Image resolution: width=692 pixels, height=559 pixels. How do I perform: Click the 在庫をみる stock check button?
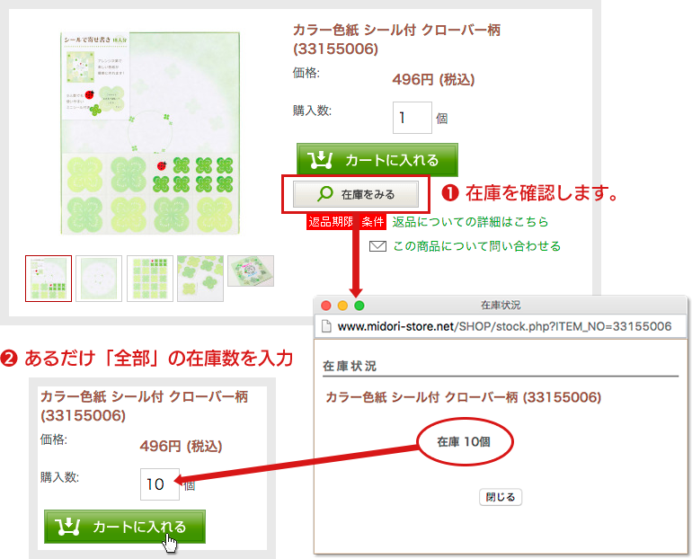pyautogui.click(x=356, y=194)
